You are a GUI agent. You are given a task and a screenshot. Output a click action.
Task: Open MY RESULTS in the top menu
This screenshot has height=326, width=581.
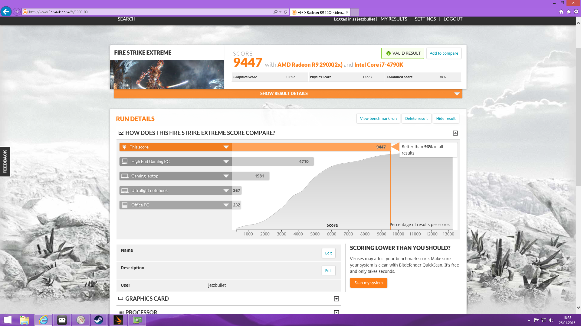point(394,19)
